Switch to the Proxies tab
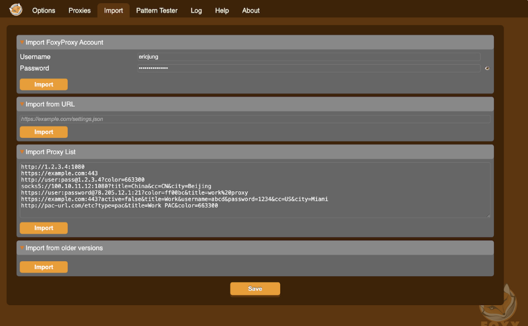The width and height of the screenshot is (528, 326). [80, 10]
